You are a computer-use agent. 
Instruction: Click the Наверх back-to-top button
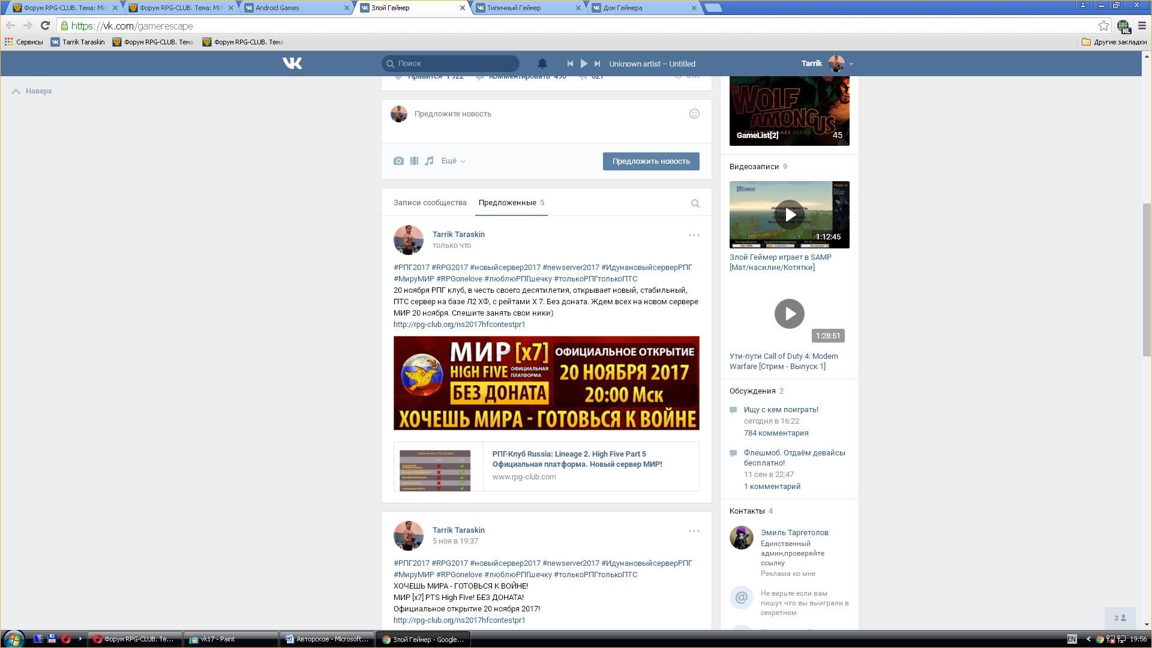[x=32, y=91]
